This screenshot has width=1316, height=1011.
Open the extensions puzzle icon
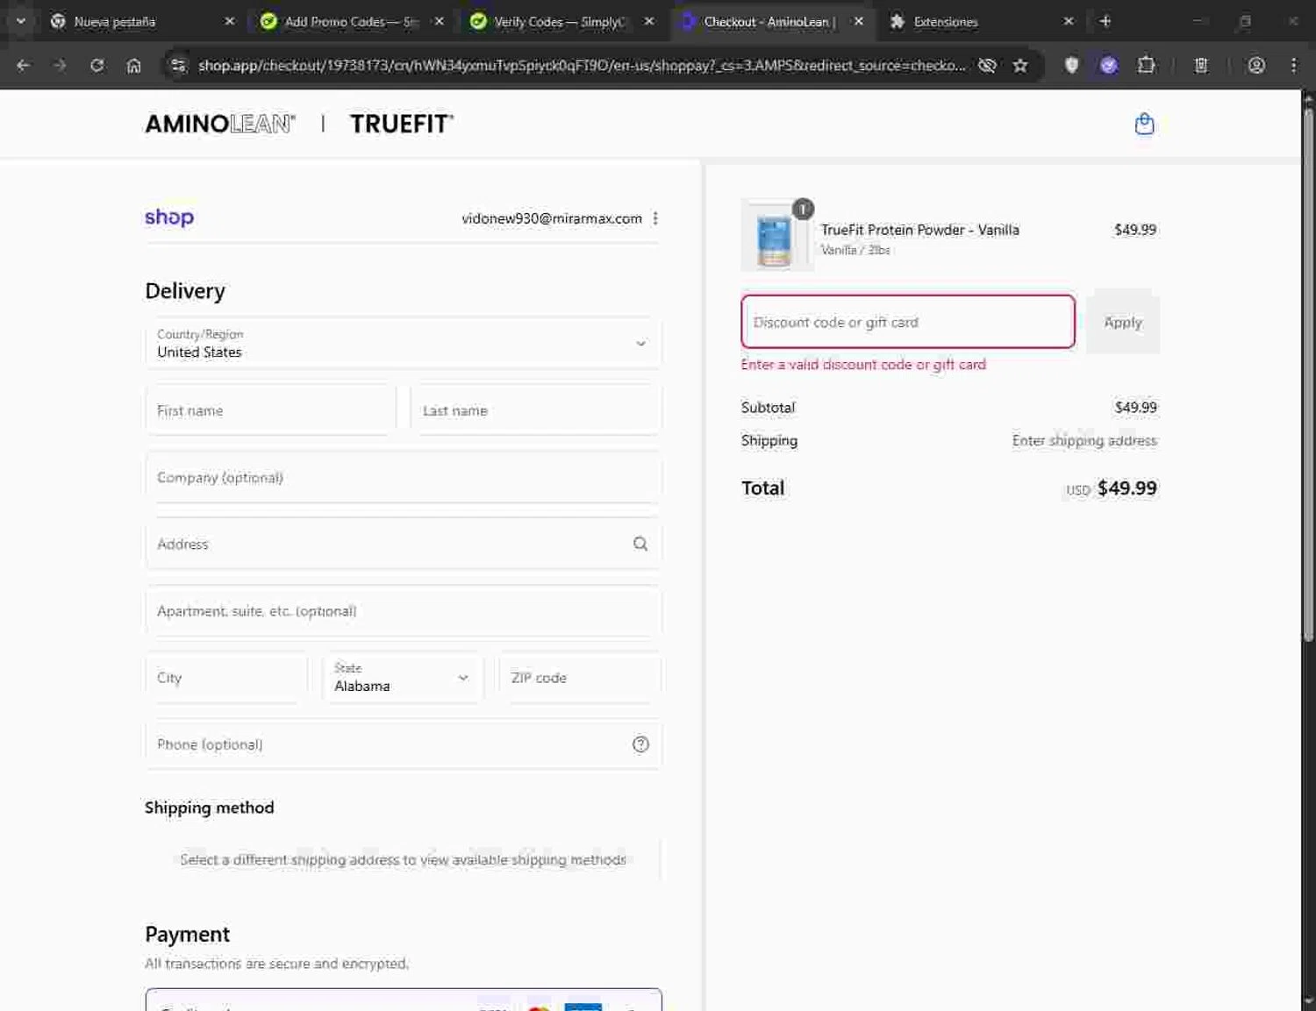(x=1146, y=65)
